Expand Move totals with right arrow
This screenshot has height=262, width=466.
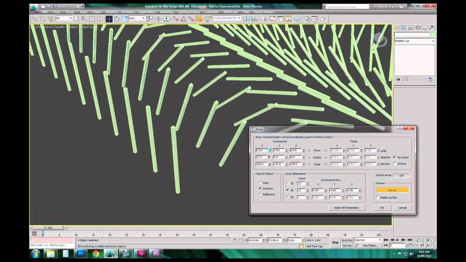(x=325, y=150)
